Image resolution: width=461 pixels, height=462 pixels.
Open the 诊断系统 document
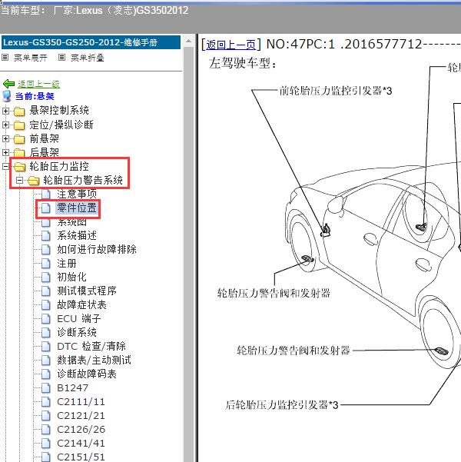77,333
